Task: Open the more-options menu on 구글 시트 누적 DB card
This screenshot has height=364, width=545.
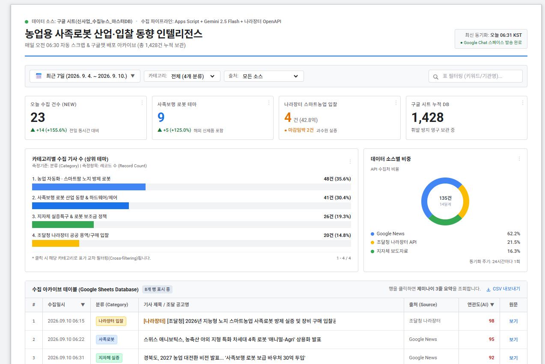Action: (x=523, y=103)
